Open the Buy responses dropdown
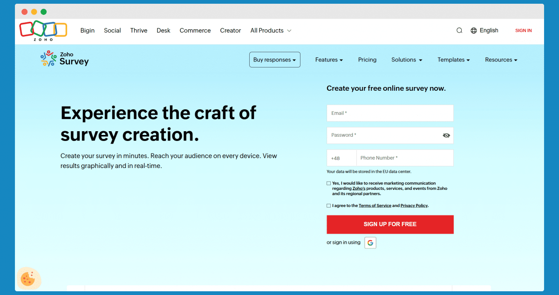Viewport: 559px width, 295px height. [275, 60]
